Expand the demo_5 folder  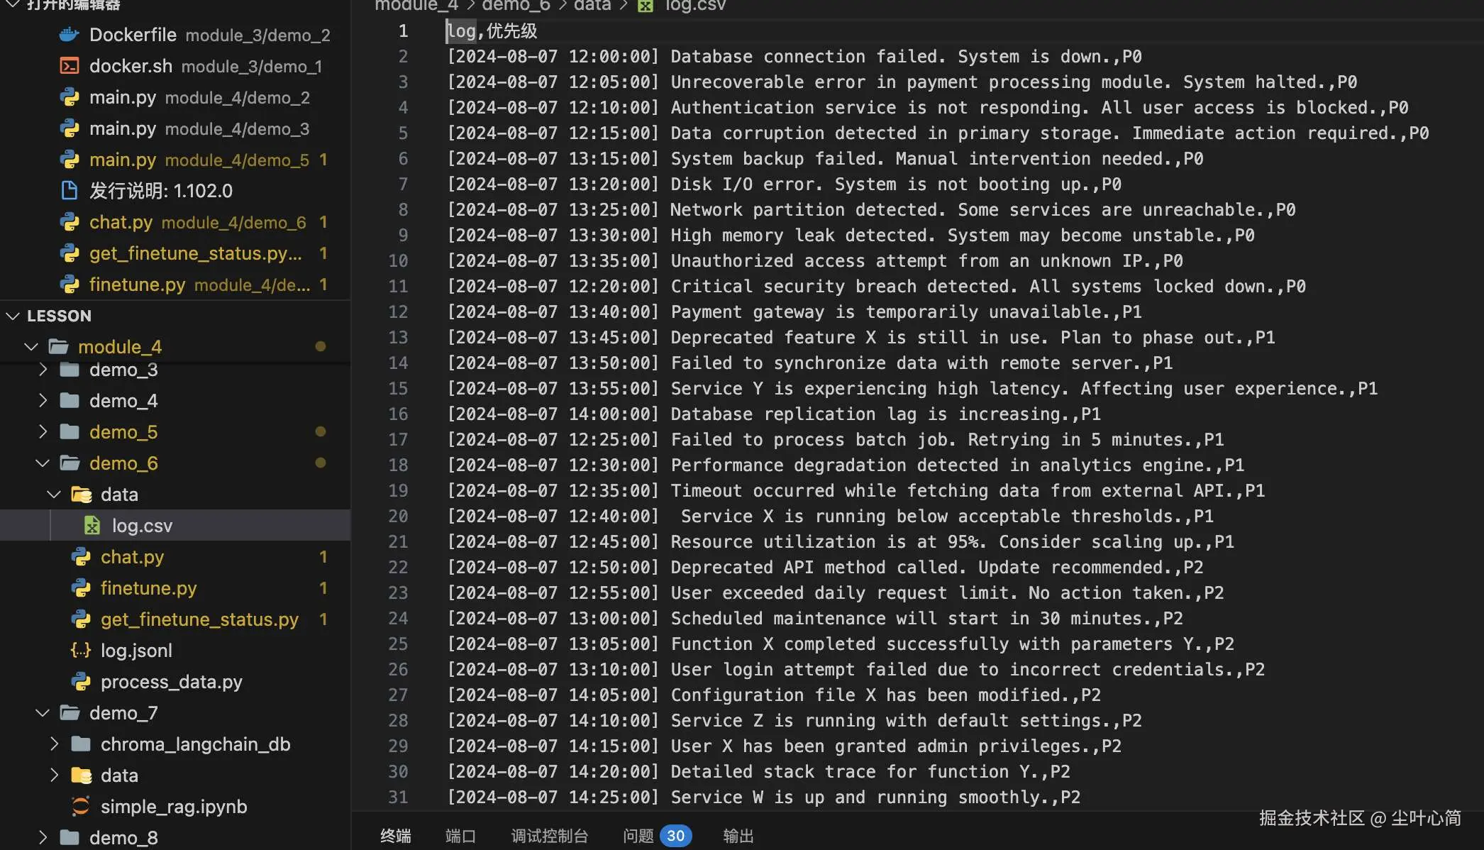pos(43,432)
